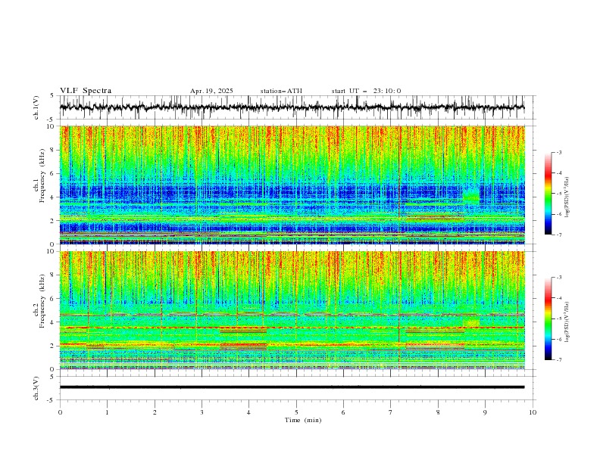The width and height of the screenshot is (600, 463).
Task: Click the "5" tick on ch.1(V) axis
Action: point(54,95)
